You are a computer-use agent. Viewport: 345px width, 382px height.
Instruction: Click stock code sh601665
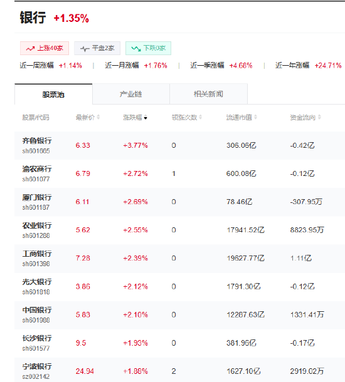click(x=36, y=151)
